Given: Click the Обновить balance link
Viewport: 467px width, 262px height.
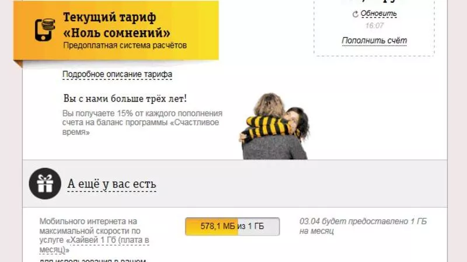Looking at the screenshot, I should point(378,13).
